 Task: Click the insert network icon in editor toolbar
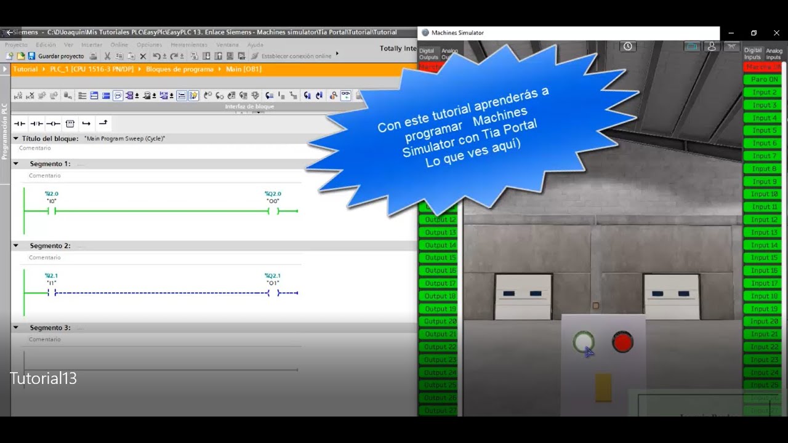tap(17, 95)
